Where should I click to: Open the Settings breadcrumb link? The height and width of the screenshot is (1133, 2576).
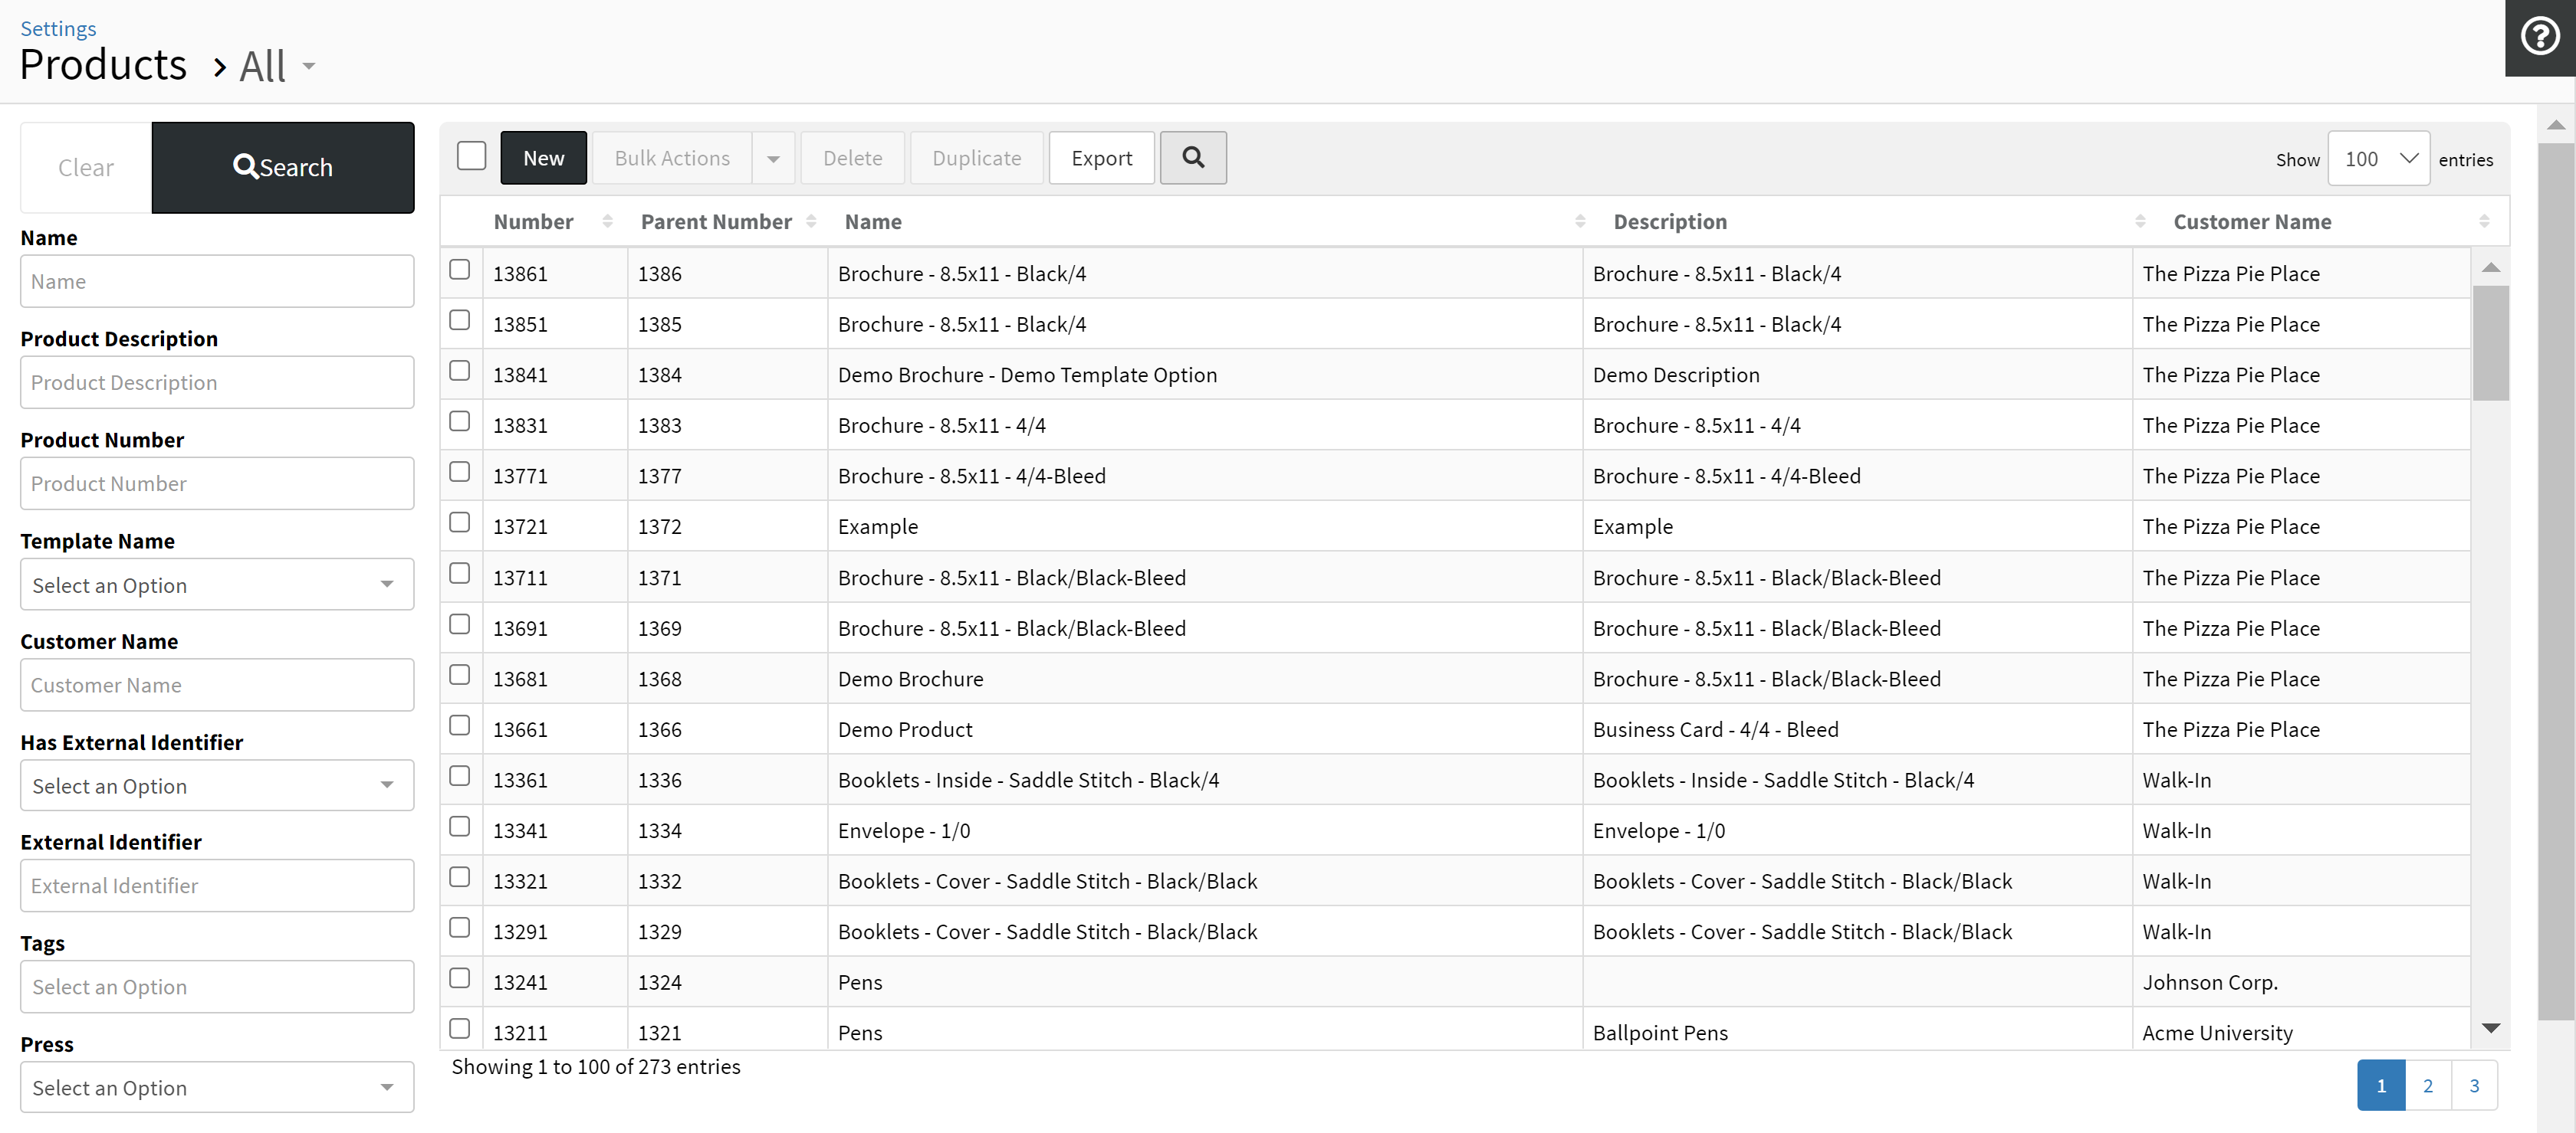pos(58,28)
